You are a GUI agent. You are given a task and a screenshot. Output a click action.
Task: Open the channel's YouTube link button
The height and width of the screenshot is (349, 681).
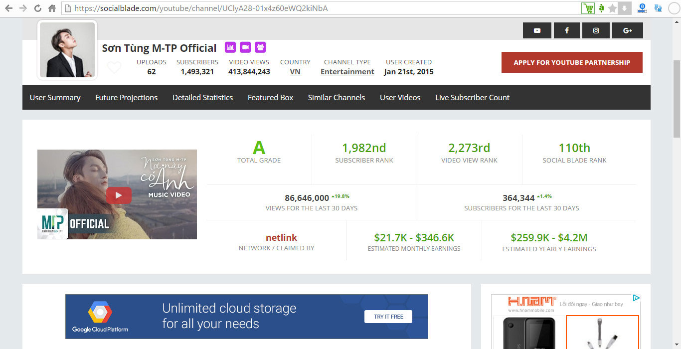537,30
